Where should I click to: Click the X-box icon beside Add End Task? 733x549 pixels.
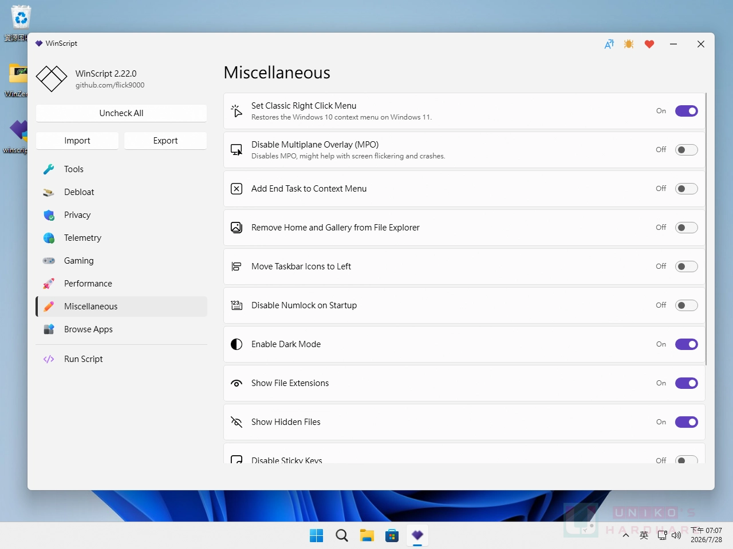pyautogui.click(x=237, y=189)
